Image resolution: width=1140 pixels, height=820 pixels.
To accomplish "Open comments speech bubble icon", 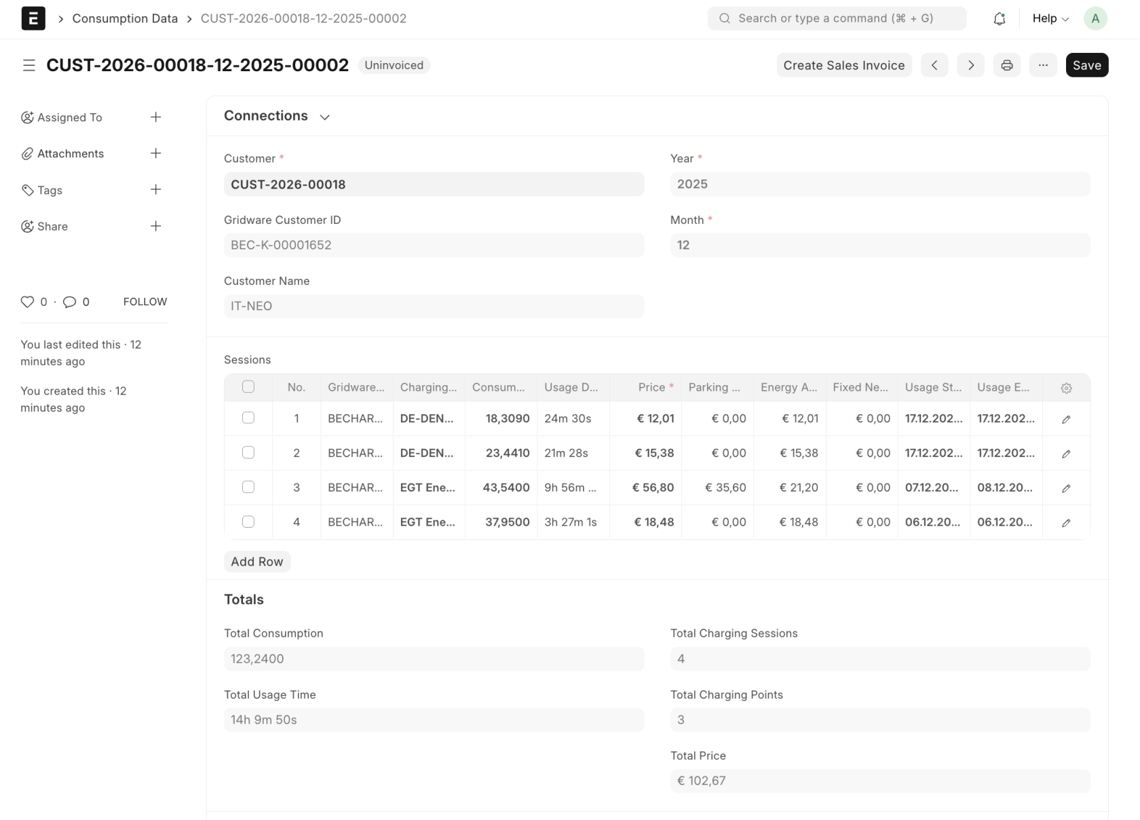I will (x=69, y=302).
